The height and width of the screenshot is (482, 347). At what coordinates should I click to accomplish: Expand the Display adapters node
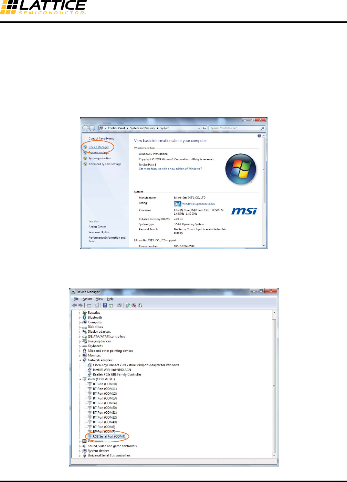point(80,332)
